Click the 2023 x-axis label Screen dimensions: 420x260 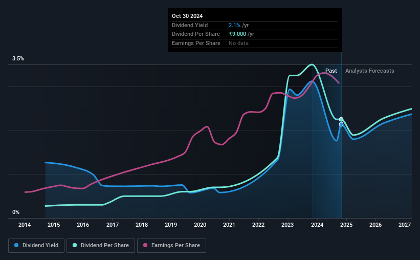[288, 225]
